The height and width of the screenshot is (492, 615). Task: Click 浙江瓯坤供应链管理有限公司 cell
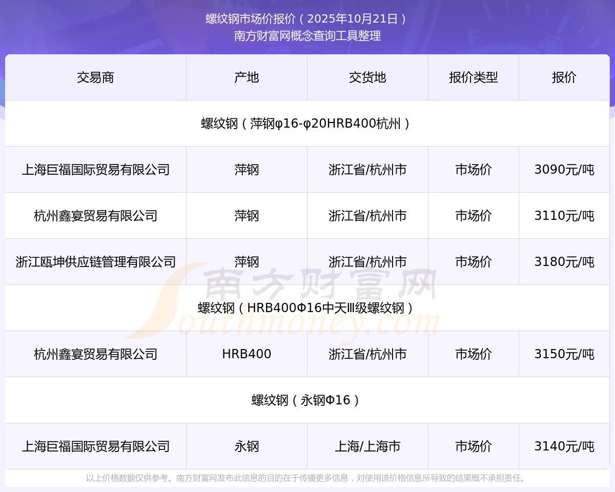[x=95, y=262]
